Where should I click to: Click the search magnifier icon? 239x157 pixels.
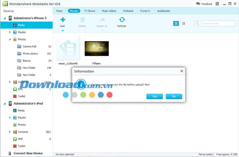(x=197, y=23)
